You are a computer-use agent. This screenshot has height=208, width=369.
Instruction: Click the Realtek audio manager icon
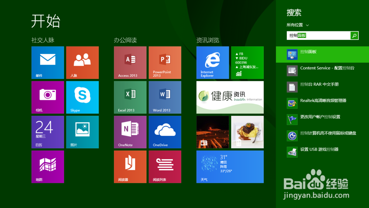tap(292, 103)
